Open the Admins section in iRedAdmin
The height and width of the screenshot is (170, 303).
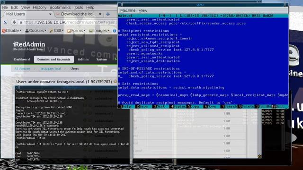point(83,59)
